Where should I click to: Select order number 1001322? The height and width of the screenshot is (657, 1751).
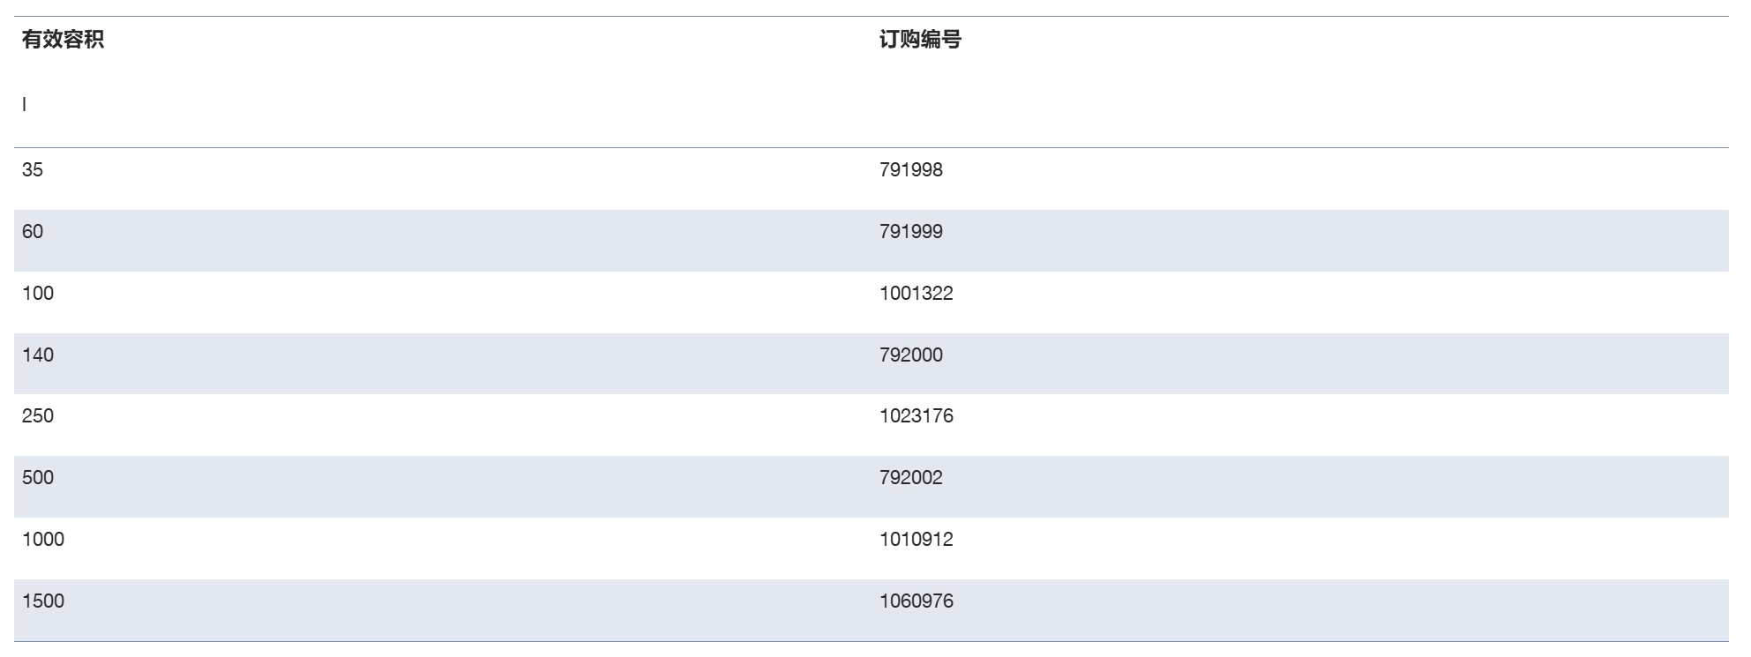click(x=917, y=294)
